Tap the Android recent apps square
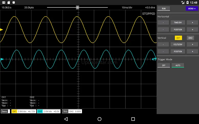 (x=133, y=119)
